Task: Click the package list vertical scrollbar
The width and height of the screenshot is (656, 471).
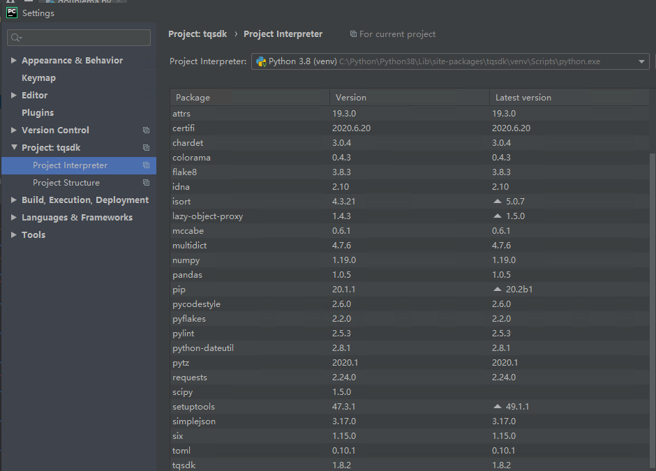Action: (653, 310)
